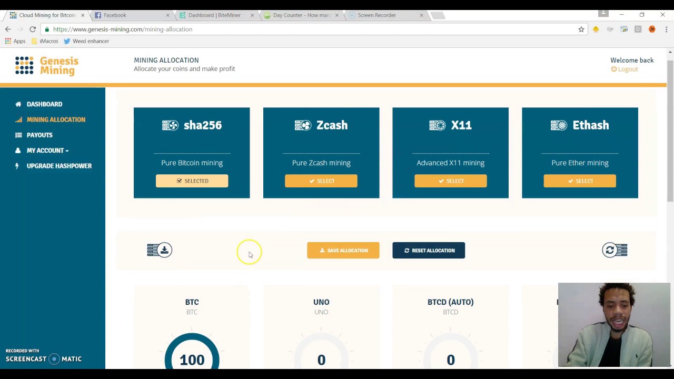Click 'Advanced X11 mining' text
The height and width of the screenshot is (379, 674).
[450, 163]
